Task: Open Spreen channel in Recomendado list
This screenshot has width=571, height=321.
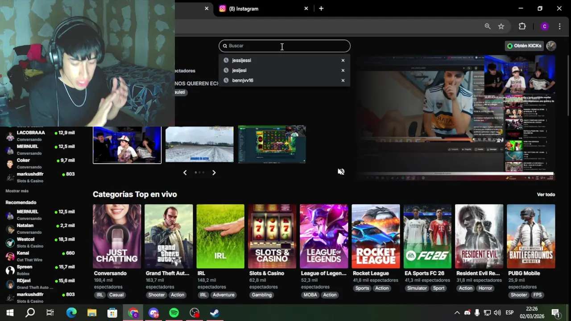Action: [40, 270]
